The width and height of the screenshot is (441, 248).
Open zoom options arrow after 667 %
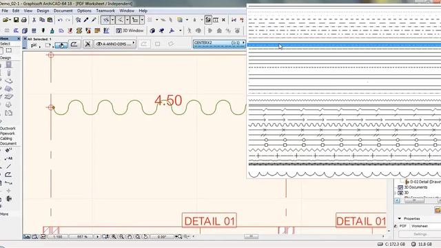97,237
